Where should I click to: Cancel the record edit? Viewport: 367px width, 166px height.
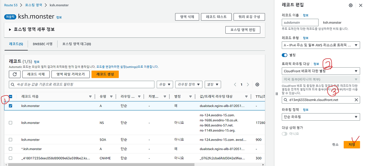335,145
